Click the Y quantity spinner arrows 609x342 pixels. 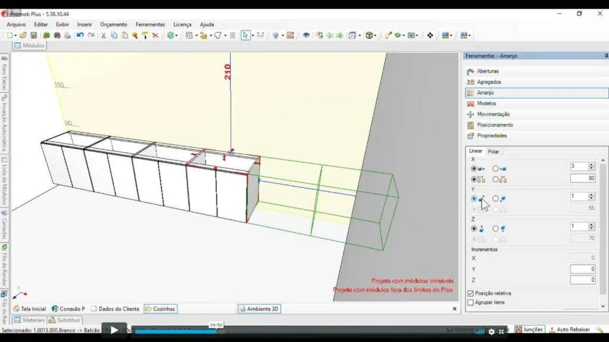(x=591, y=196)
